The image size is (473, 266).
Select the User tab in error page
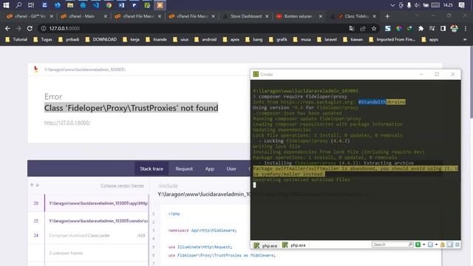[x=231, y=168]
